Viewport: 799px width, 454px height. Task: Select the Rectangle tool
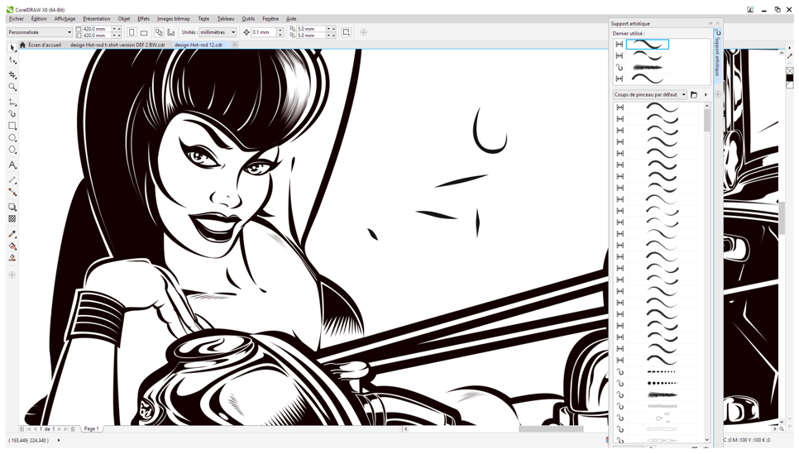[12, 126]
